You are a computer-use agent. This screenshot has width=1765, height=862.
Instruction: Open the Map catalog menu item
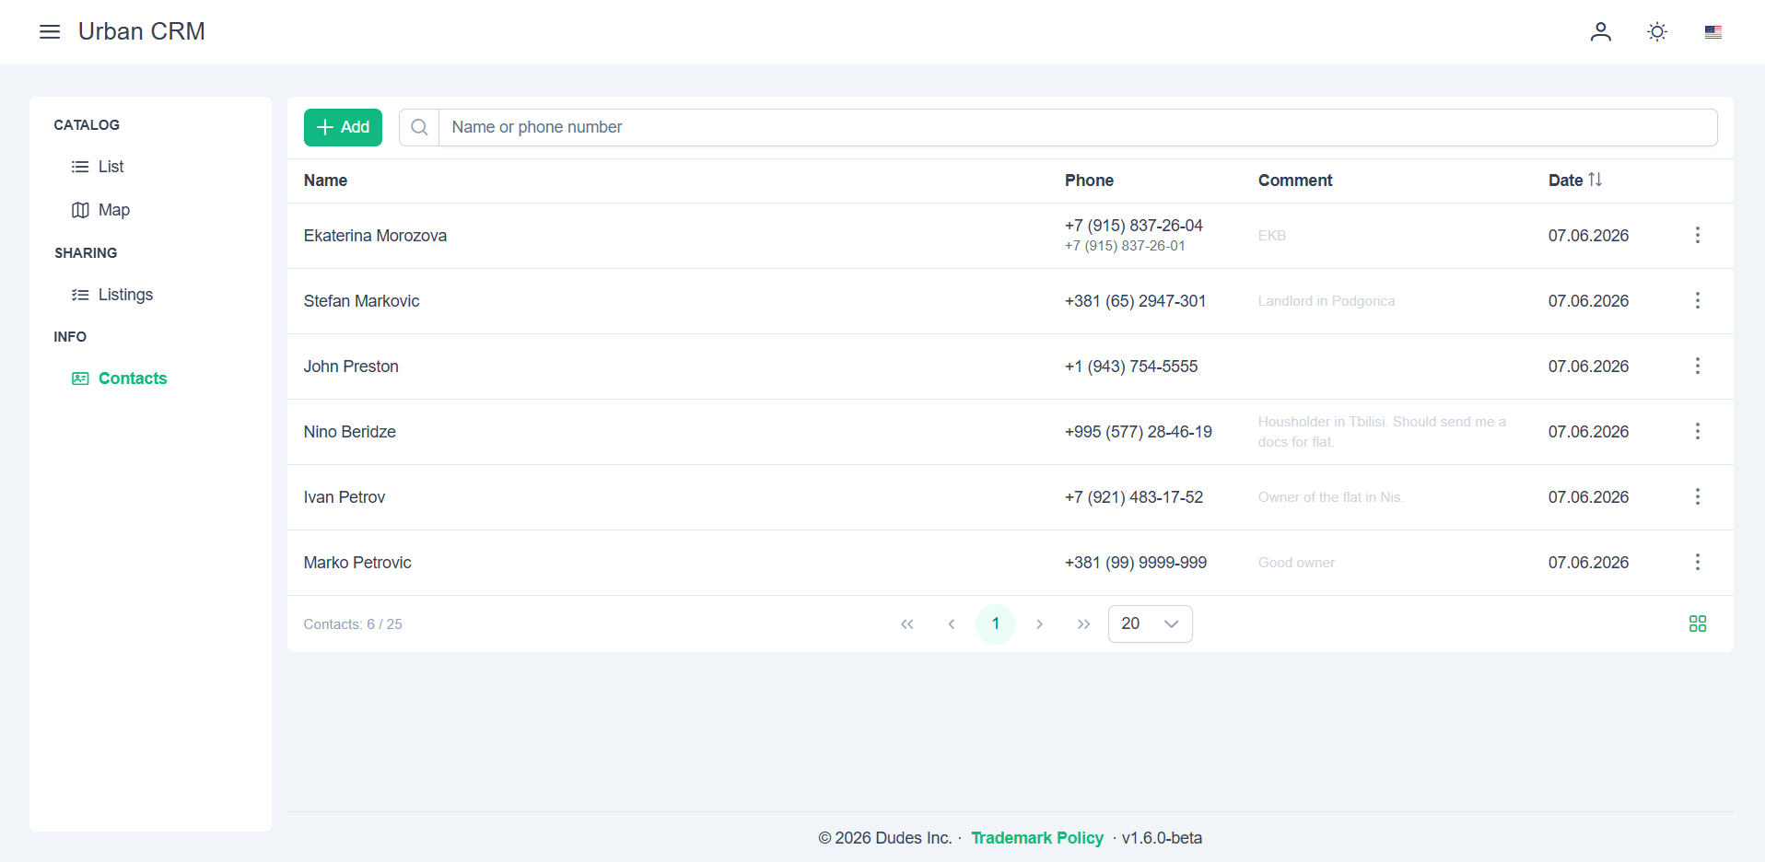(x=113, y=210)
